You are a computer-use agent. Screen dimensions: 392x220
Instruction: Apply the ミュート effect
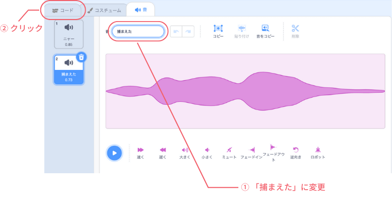[229, 153]
